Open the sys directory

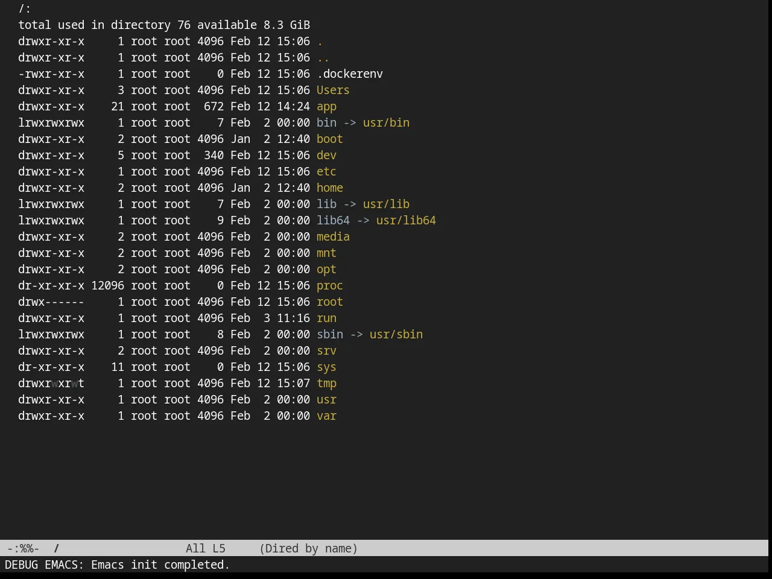click(x=326, y=367)
